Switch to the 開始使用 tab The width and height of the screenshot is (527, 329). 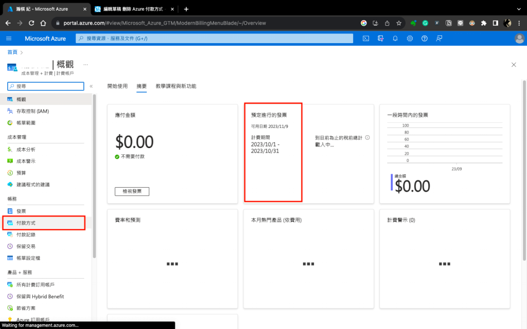pyautogui.click(x=118, y=86)
